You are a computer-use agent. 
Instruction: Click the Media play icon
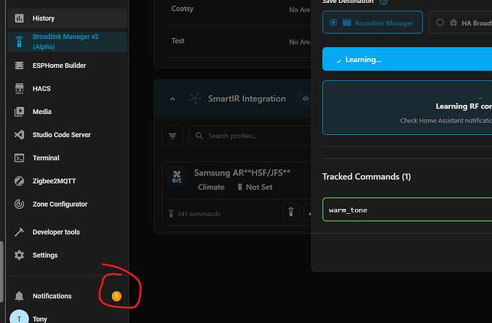click(x=19, y=112)
